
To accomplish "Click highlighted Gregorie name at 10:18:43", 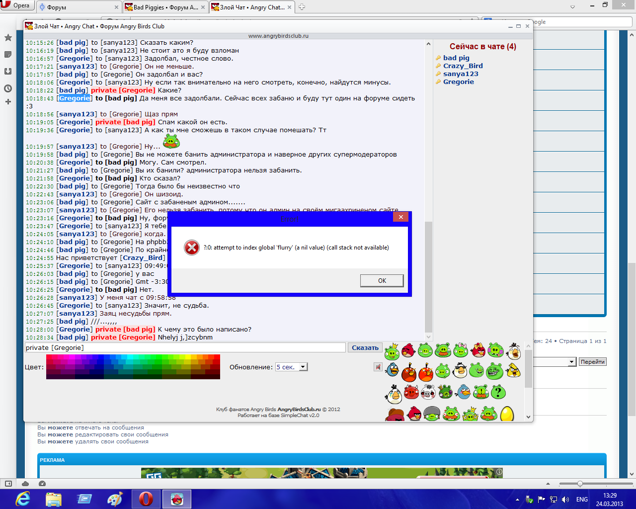I will coord(74,98).
